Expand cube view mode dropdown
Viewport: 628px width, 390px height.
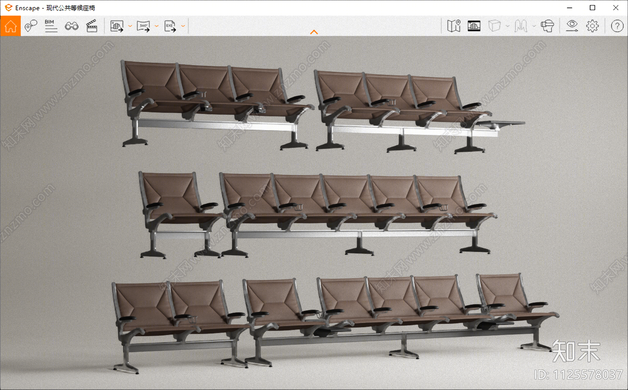pyautogui.click(x=508, y=26)
